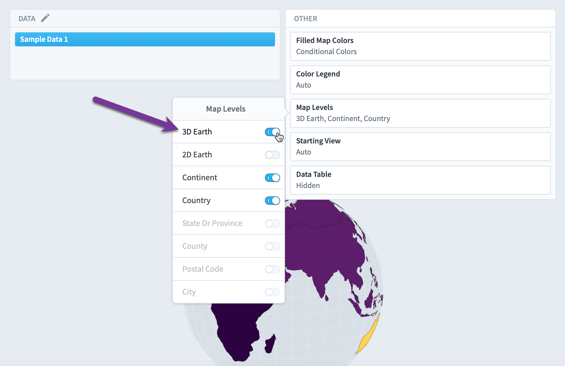Enable the 2D Earth toggle
Viewport: 565px width, 366px height.
pyautogui.click(x=272, y=155)
